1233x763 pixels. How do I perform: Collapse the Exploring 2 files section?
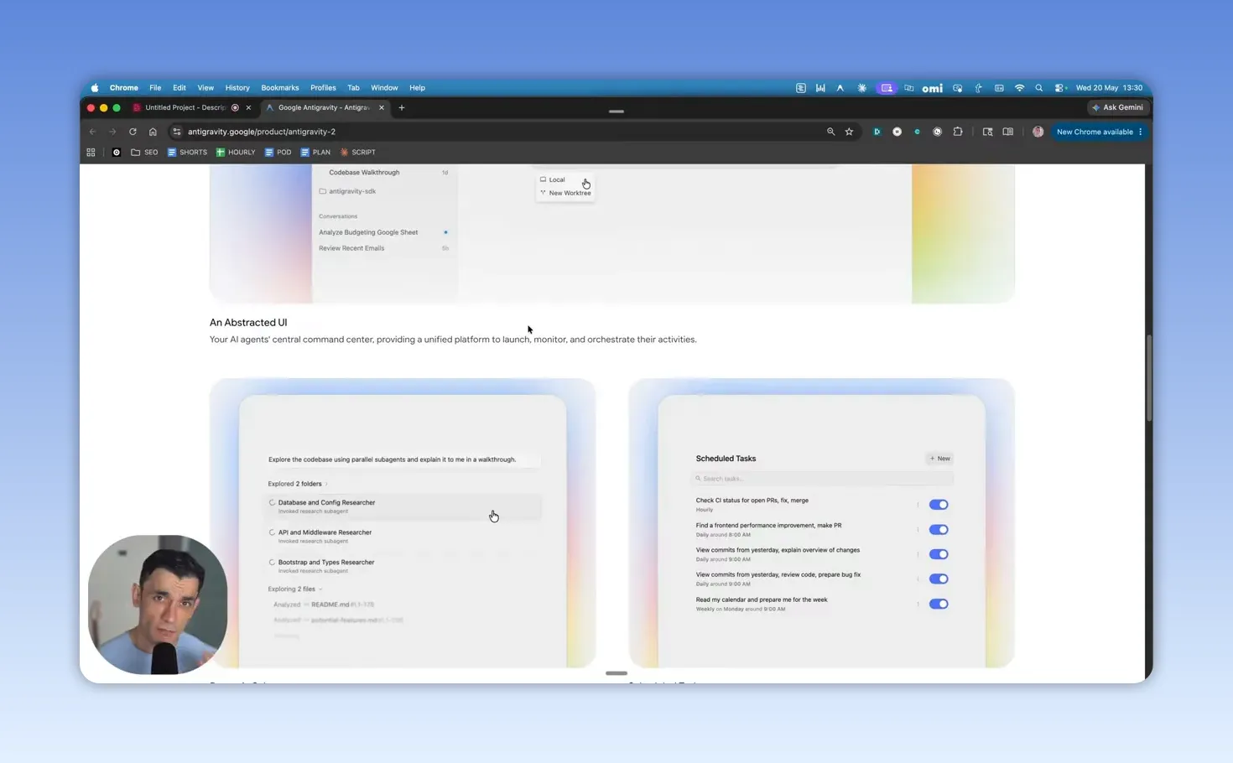point(295,589)
